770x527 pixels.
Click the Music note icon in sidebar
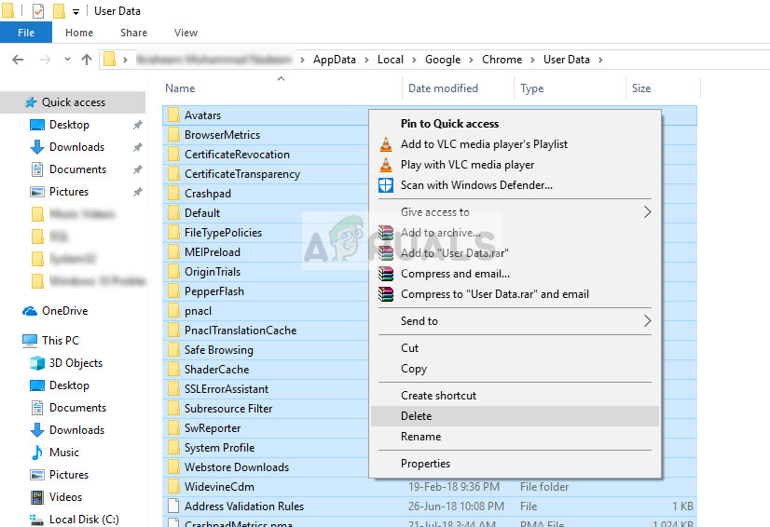tap(37, 453)
